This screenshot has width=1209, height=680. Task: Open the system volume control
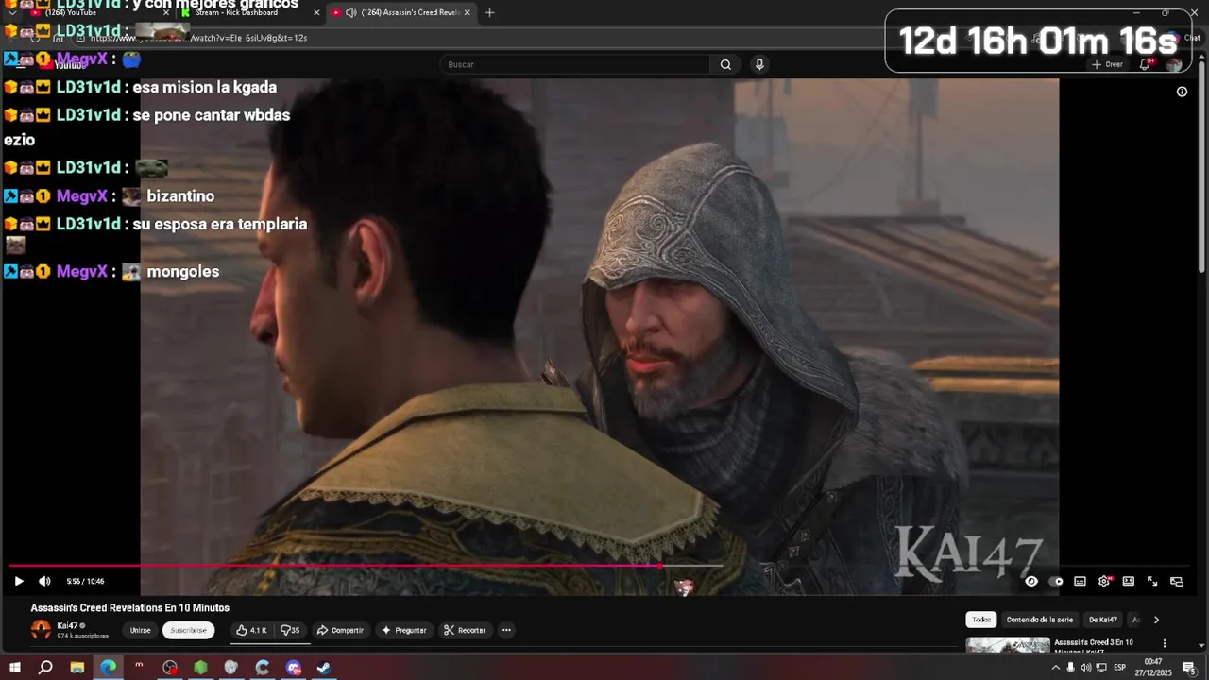click(1085, 668)
